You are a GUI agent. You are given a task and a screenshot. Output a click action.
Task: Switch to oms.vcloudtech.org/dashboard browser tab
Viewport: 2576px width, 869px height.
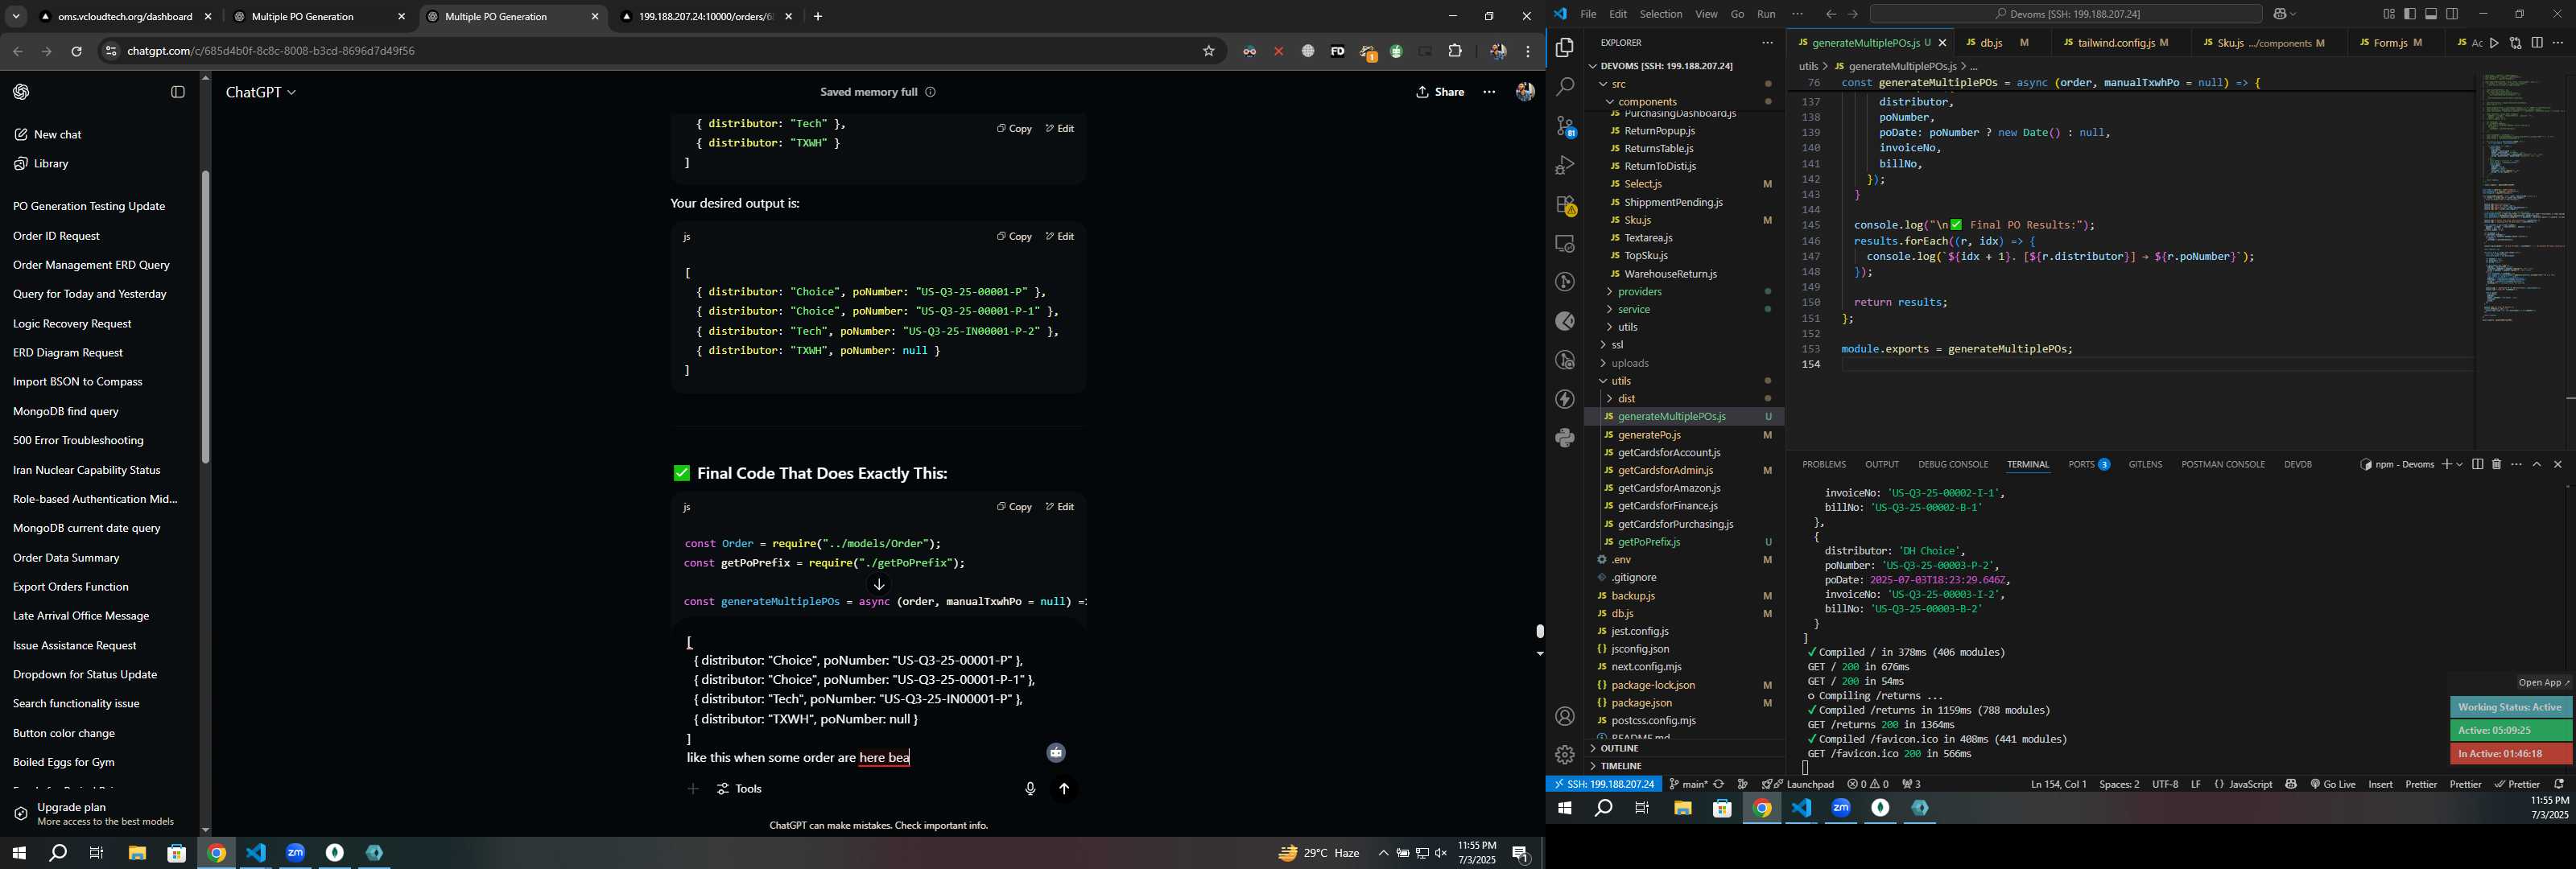pyautogui.click(x=125, y=17)
